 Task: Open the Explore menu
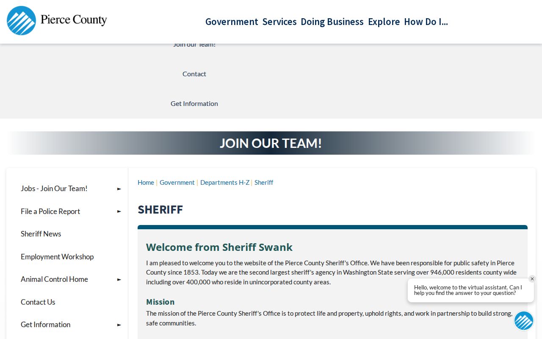click(384, 22)
